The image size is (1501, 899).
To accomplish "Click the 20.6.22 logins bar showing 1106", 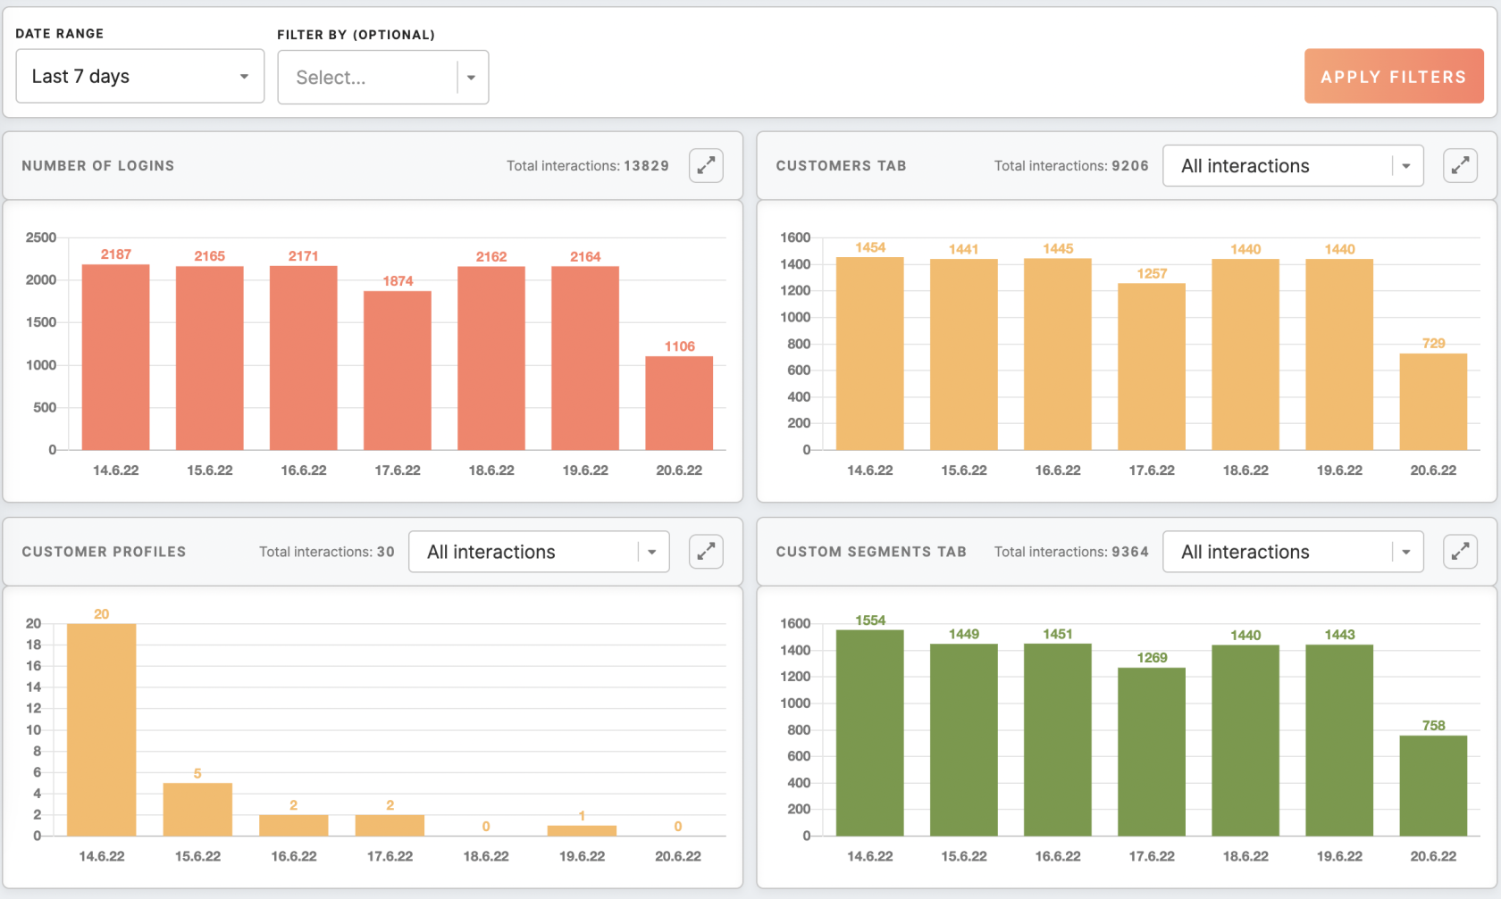I will 679,403.
